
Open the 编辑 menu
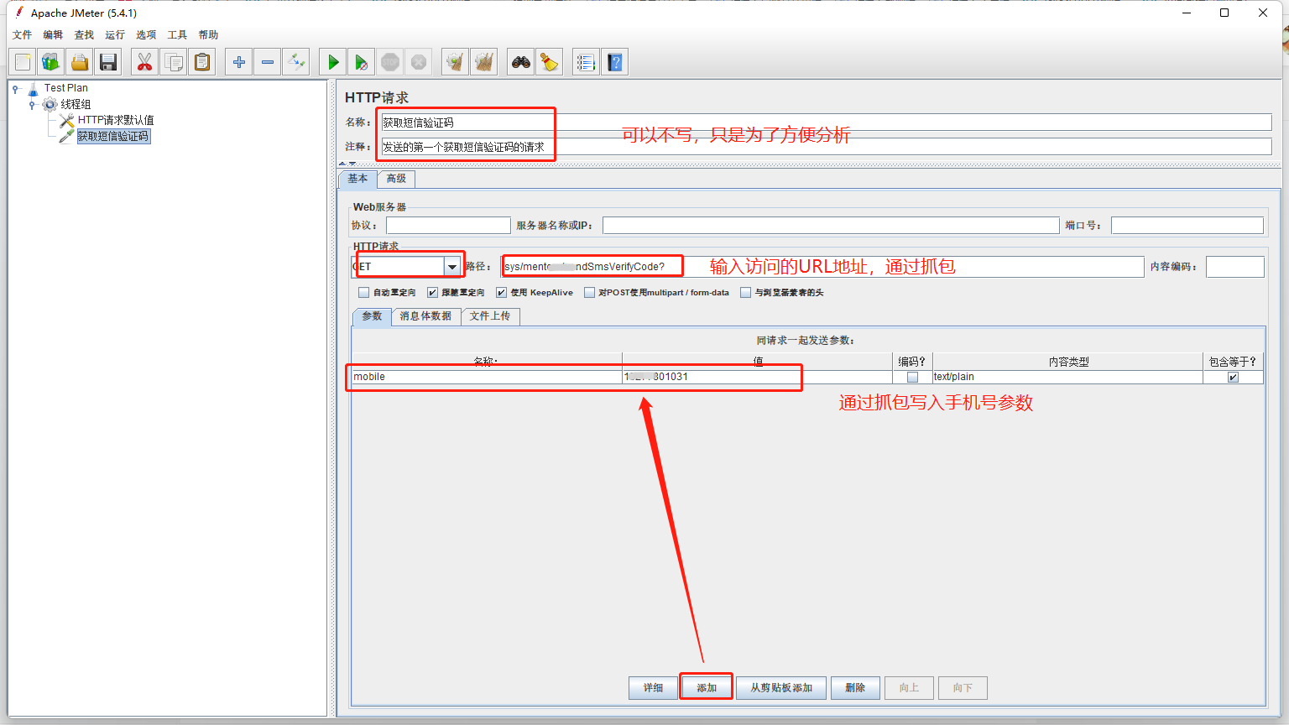tap(53, 35)
